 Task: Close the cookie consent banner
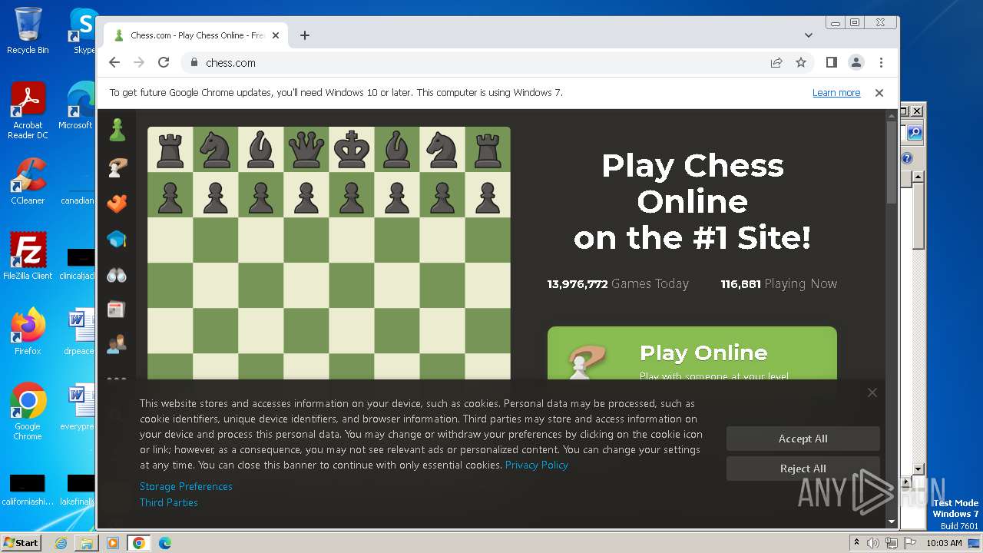point(872,392)
